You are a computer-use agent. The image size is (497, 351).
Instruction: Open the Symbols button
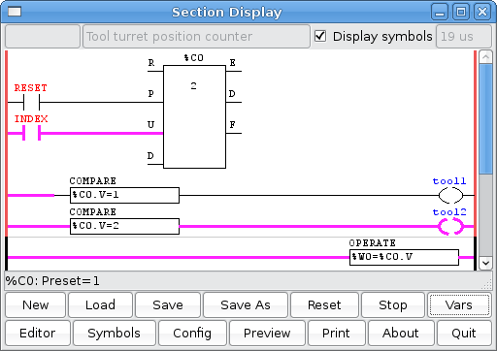114,333
